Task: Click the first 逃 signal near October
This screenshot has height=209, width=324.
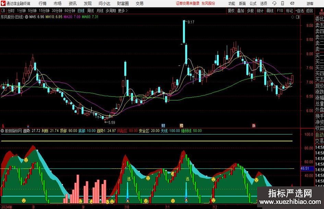Action: coord(129,179)
